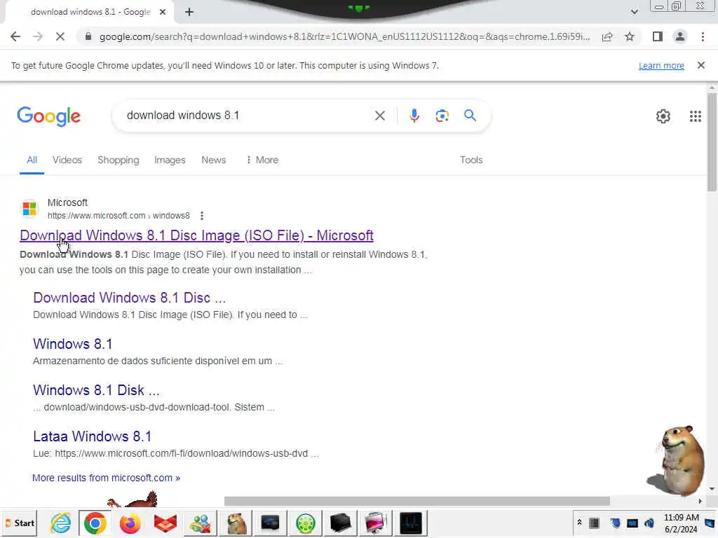The image size is (718, 538).
Task: Click the vertical page scrollbar thumb
Action: [x=712, y=142]
